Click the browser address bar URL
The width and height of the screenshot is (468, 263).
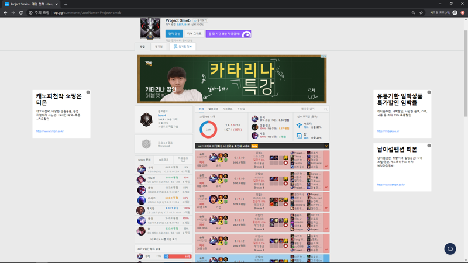pos(87,13)
